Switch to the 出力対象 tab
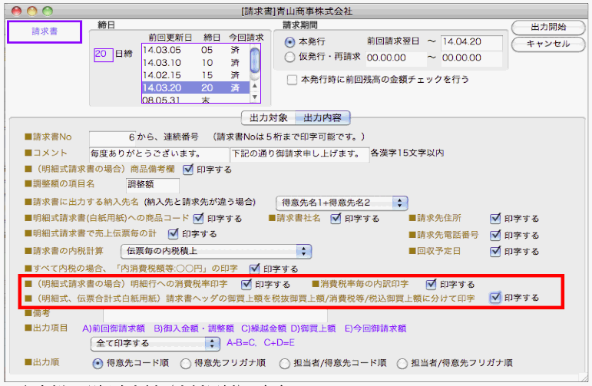The width and height of the screenshot is (592, 386). click(269, 118)
